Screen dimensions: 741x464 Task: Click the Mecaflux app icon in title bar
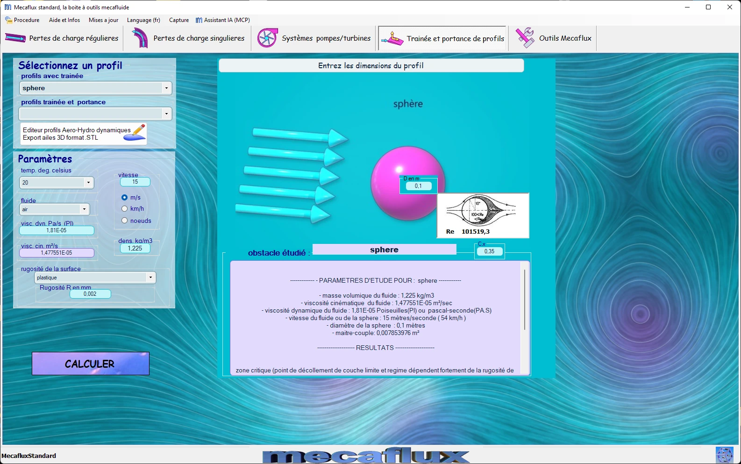[7, 7]
